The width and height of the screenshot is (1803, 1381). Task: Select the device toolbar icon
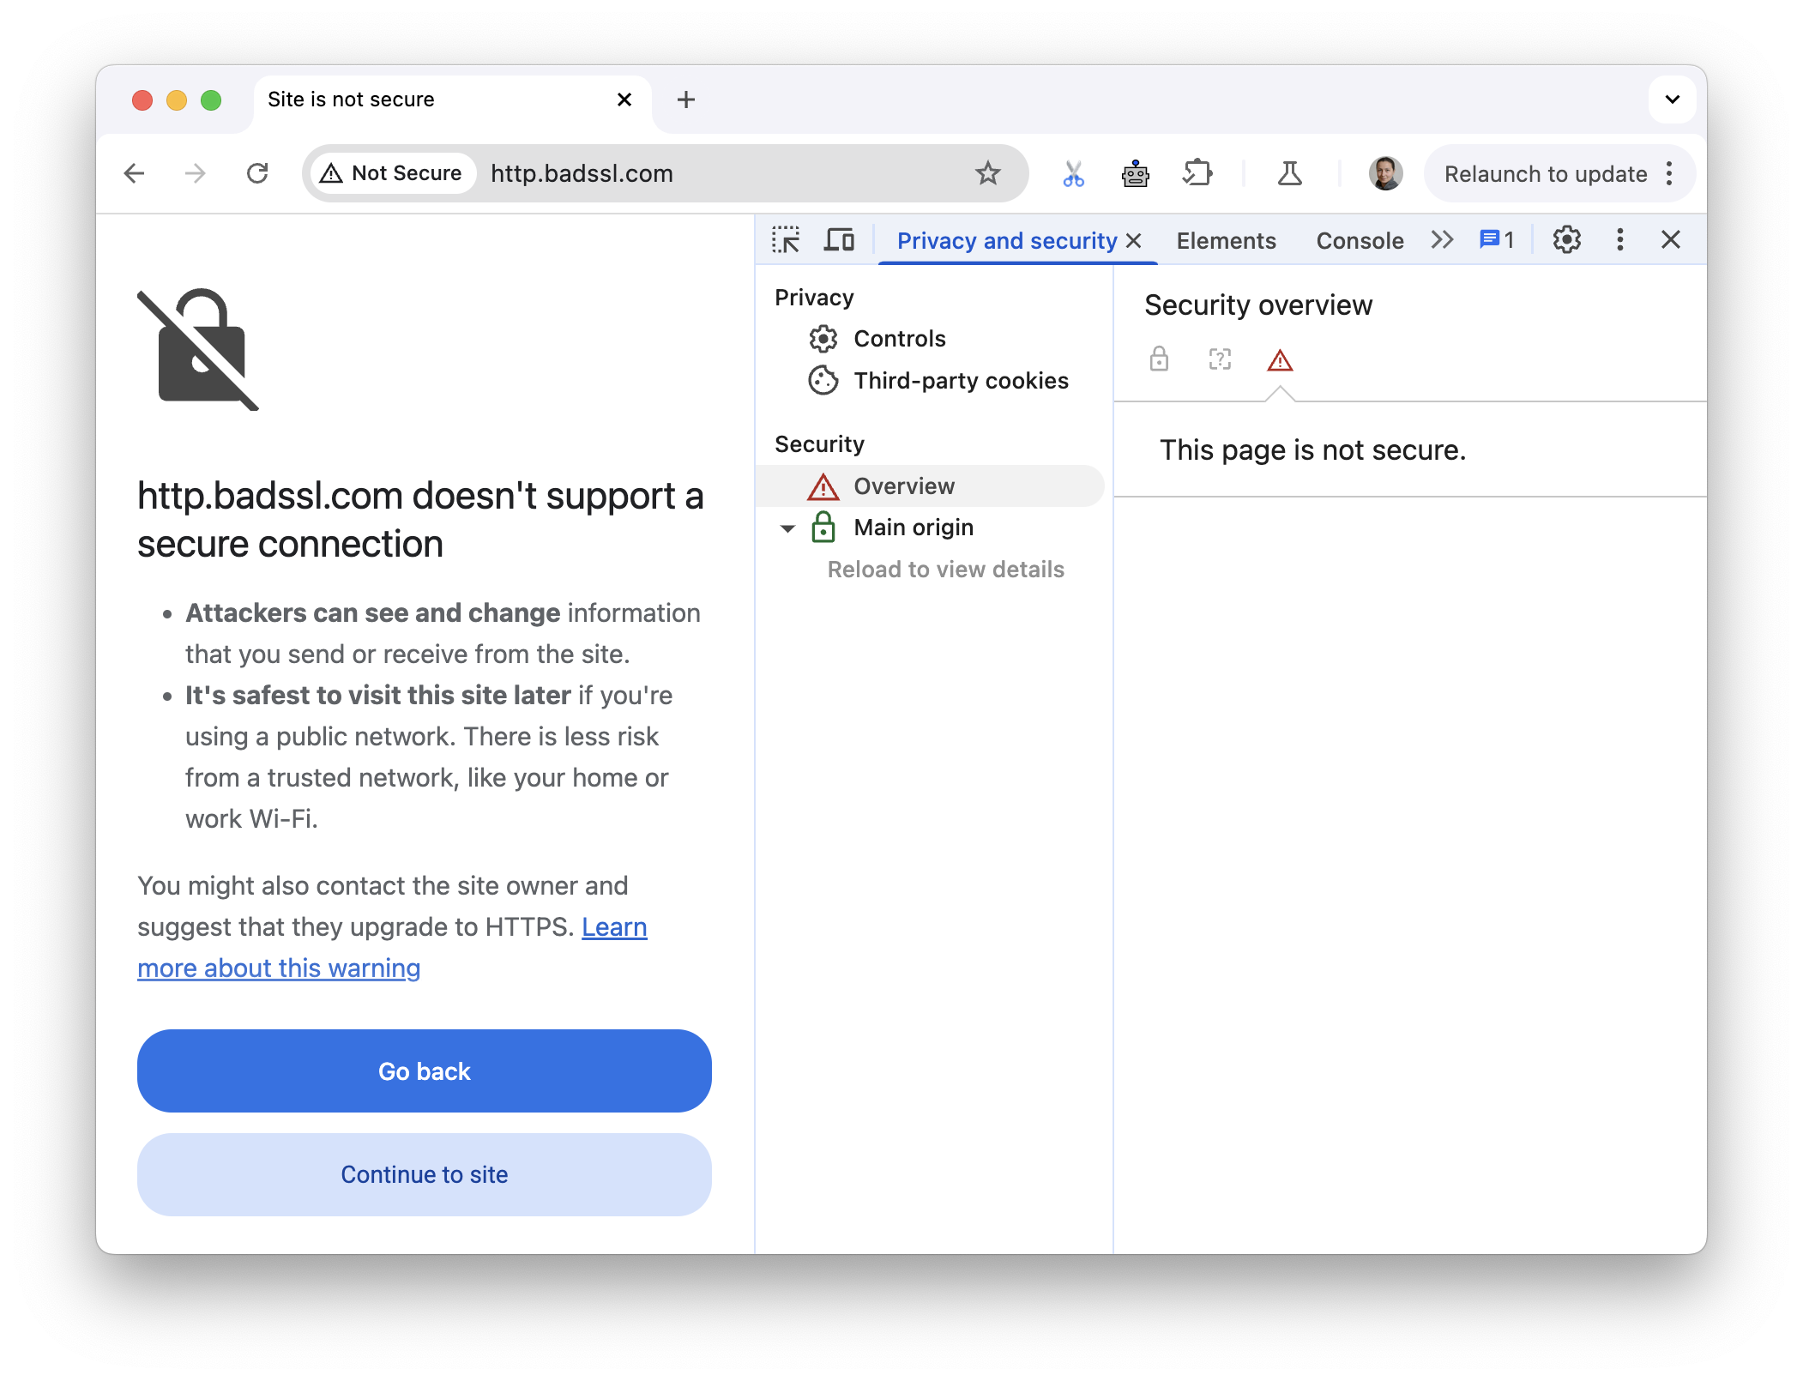click(x=838, y=239)
